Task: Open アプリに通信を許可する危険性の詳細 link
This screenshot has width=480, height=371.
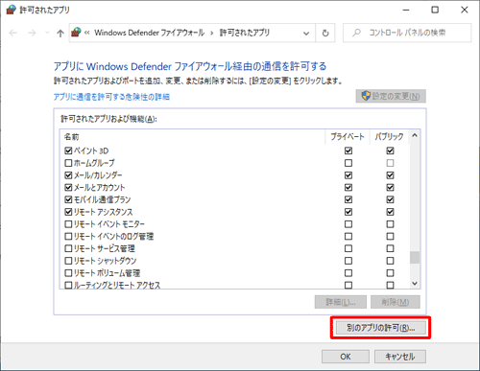Action: (x=111, y=97)
